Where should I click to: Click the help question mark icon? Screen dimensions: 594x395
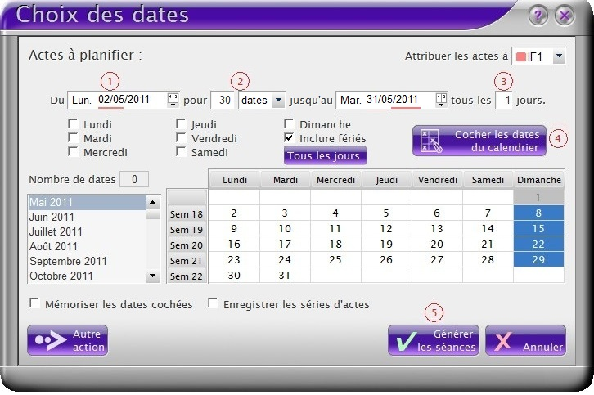(x=538, y=16)
